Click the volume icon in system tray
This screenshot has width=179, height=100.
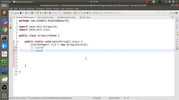169,2
